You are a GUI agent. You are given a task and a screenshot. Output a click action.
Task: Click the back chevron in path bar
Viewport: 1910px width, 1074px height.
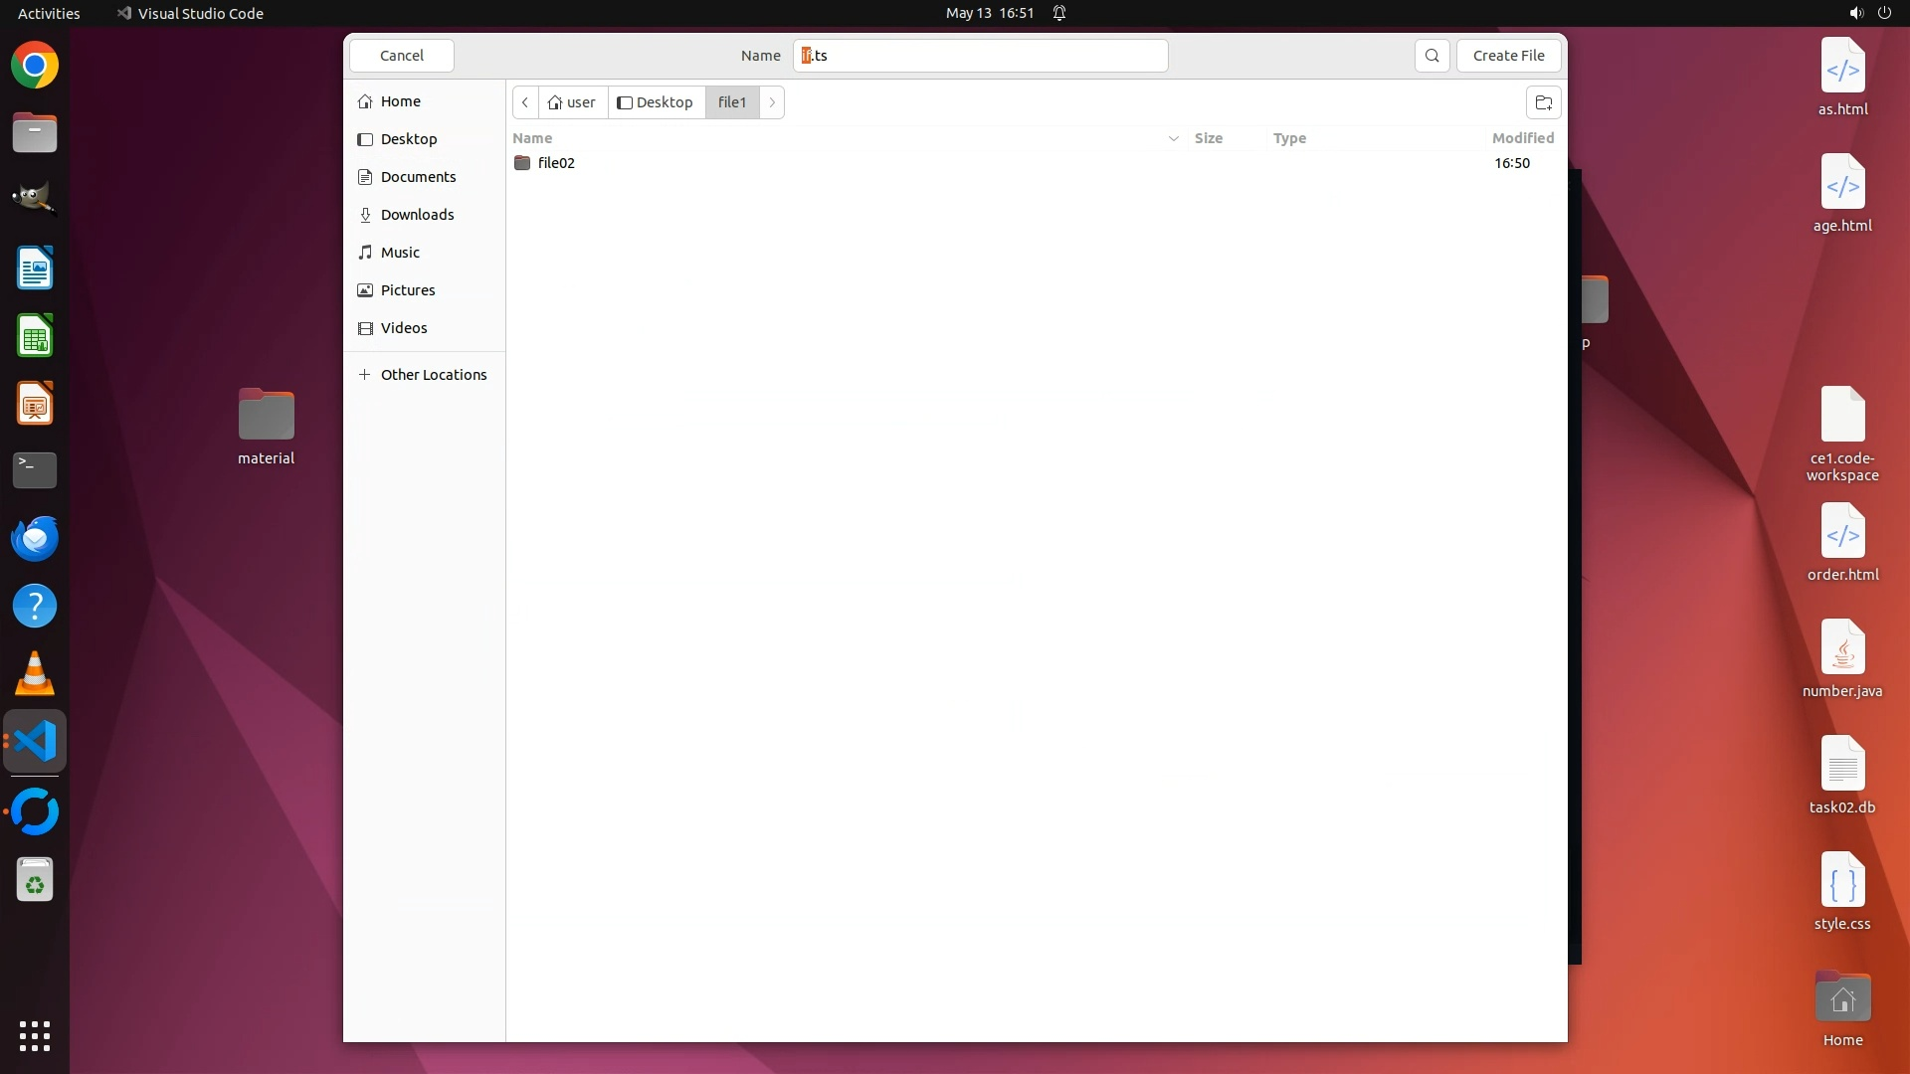525,102
